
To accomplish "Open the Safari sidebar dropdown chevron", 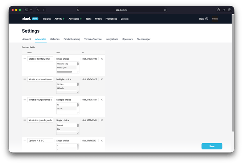I will point(31,10).
